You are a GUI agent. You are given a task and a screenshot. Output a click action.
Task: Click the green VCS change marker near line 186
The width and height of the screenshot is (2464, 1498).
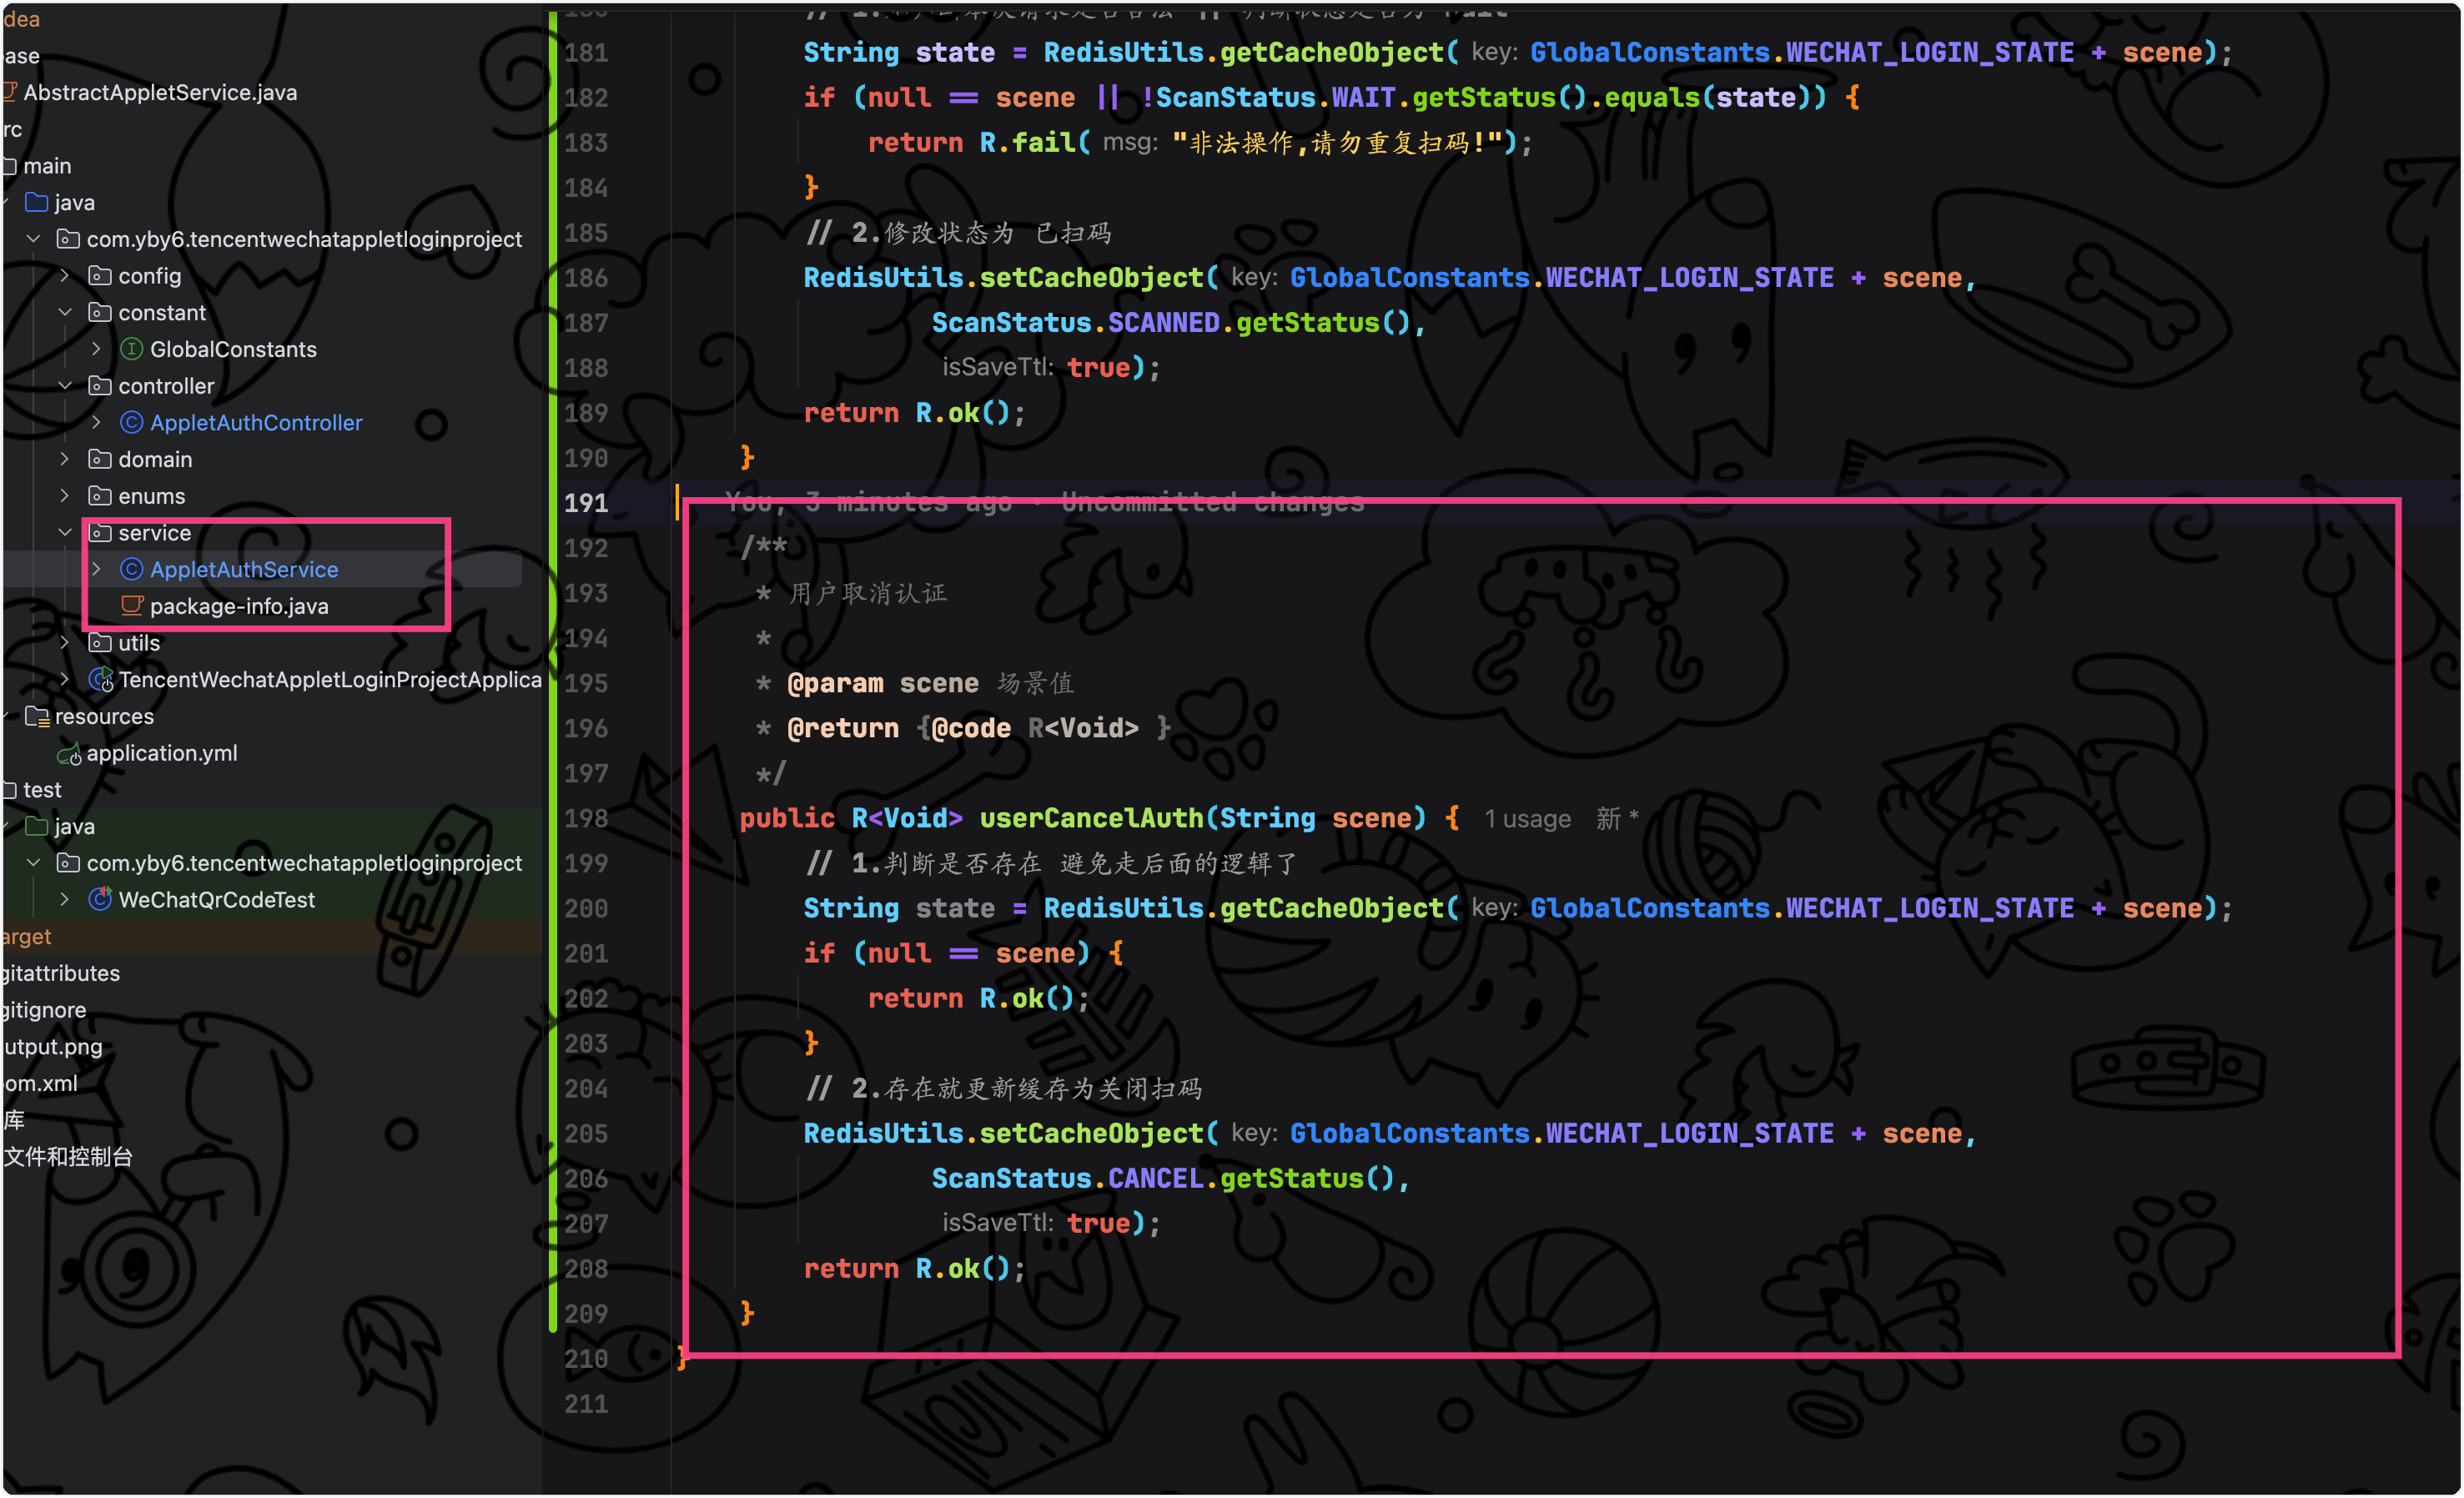tap(553, 278)
